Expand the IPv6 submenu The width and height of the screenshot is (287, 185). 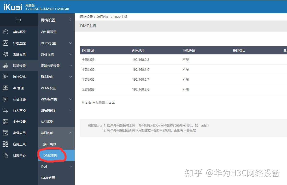(x=56, y=166)
